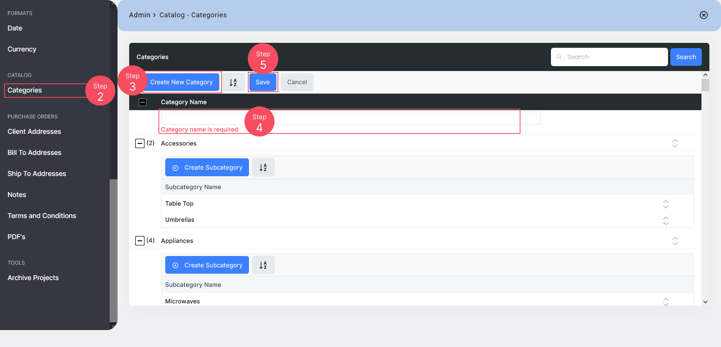Sort Accessories subcategories alphabetically
The image size is (721, 347).
click(263, 168)
